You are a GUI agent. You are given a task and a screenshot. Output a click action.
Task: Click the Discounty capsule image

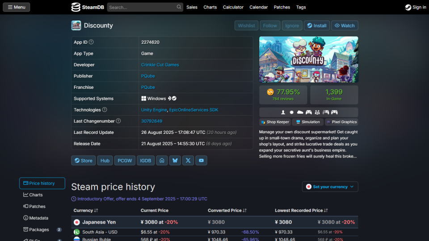(309, 59)
